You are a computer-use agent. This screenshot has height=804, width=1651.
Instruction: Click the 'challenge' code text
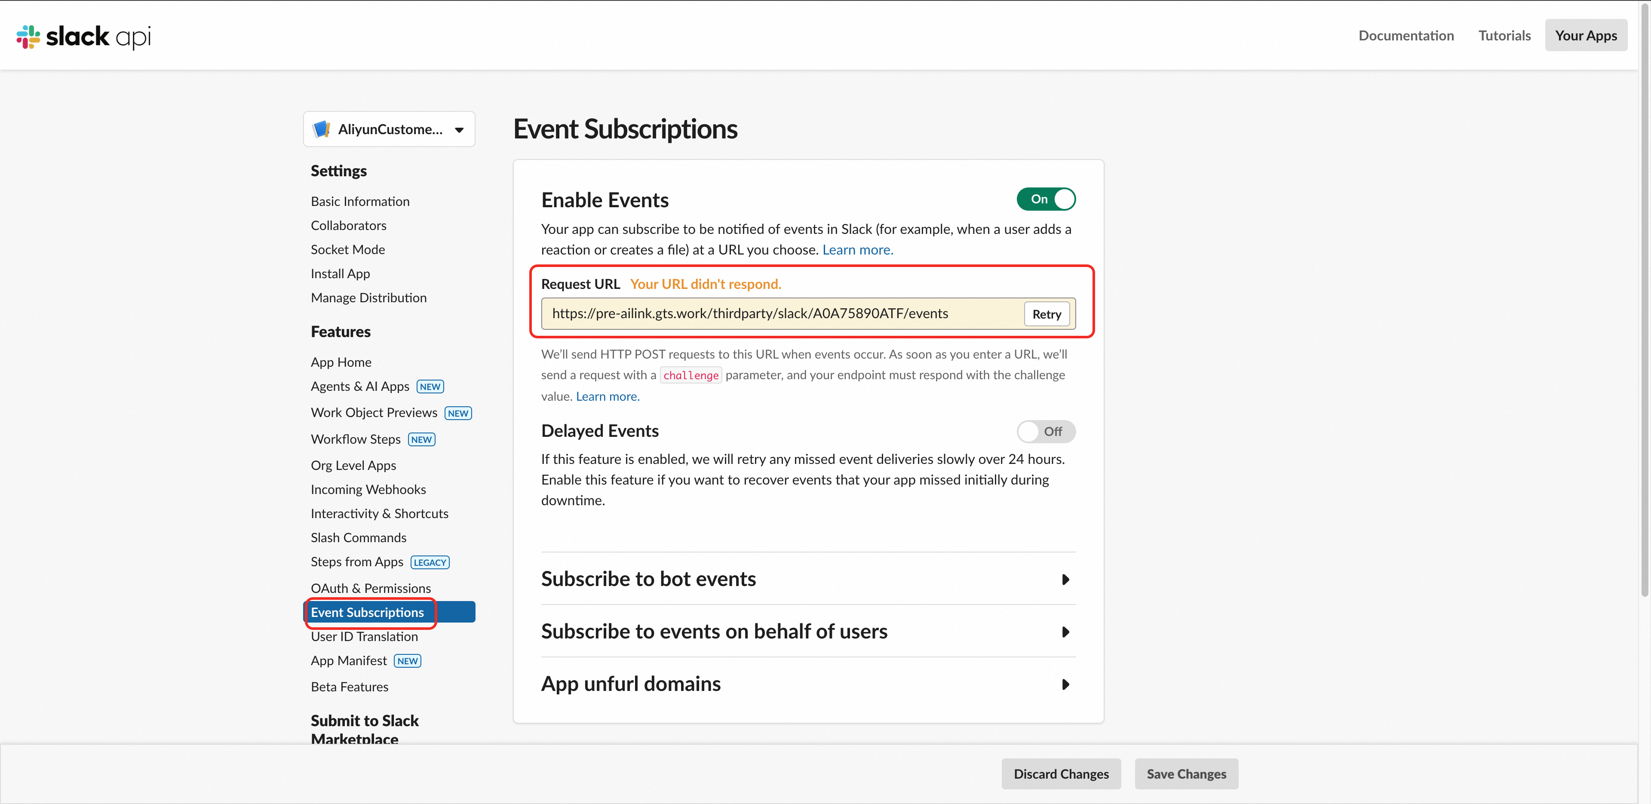point(691,376)
